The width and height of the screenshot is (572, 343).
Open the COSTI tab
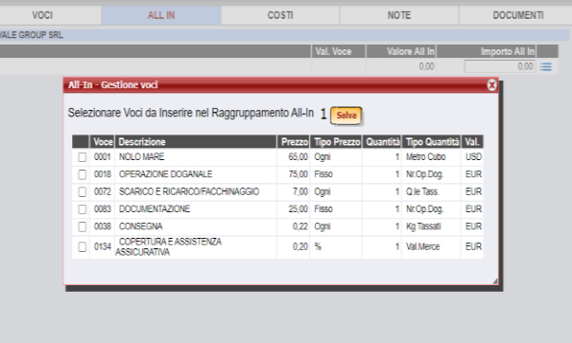280,15
